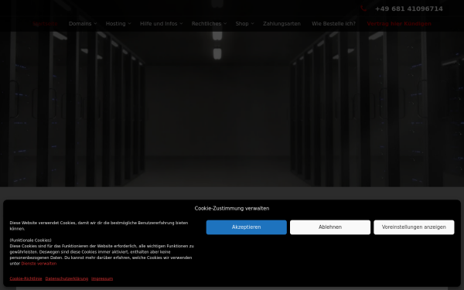464x290 pixels.
Task: Accept cookies with the Akzeptieren button
Action: point(246,227)
